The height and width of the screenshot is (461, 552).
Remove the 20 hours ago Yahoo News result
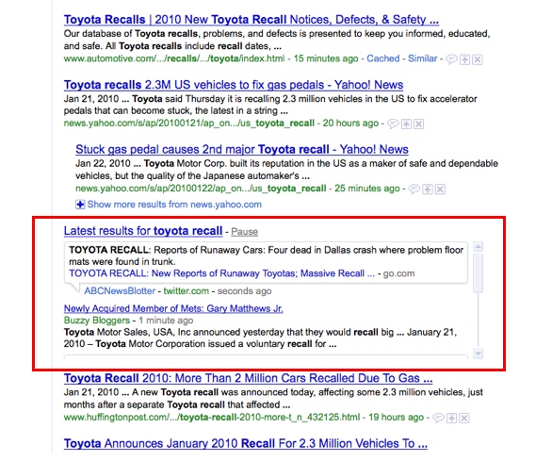point(418,123)
